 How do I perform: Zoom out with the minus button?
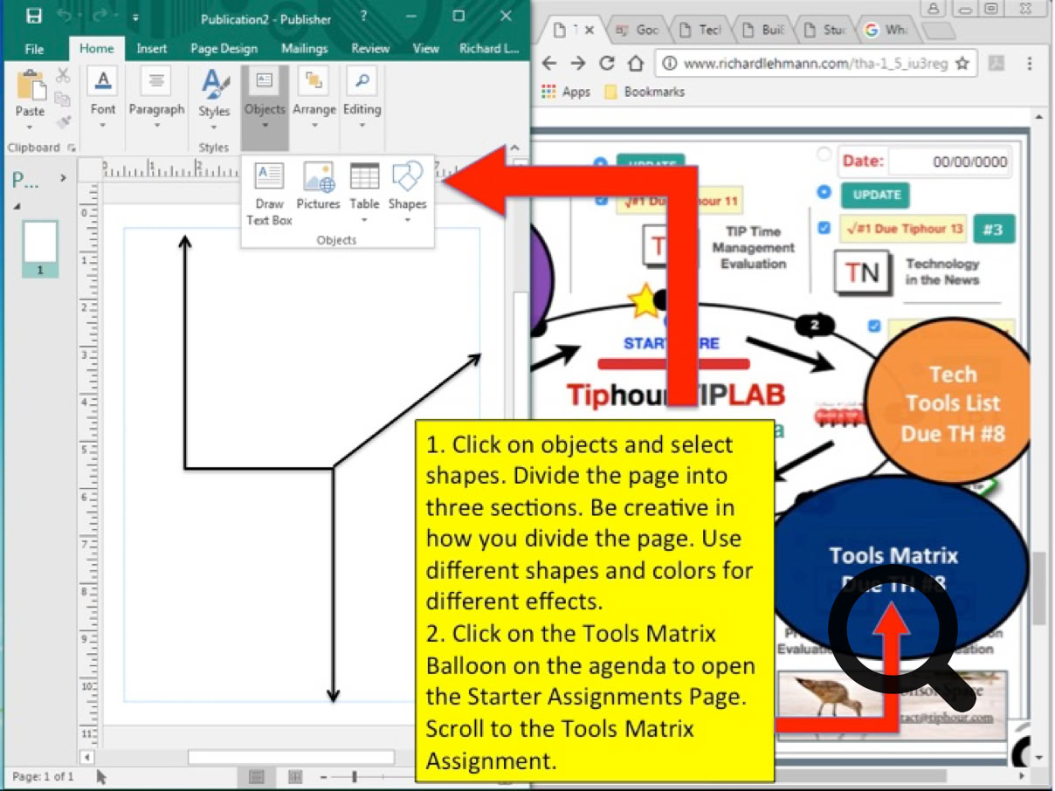323,776
